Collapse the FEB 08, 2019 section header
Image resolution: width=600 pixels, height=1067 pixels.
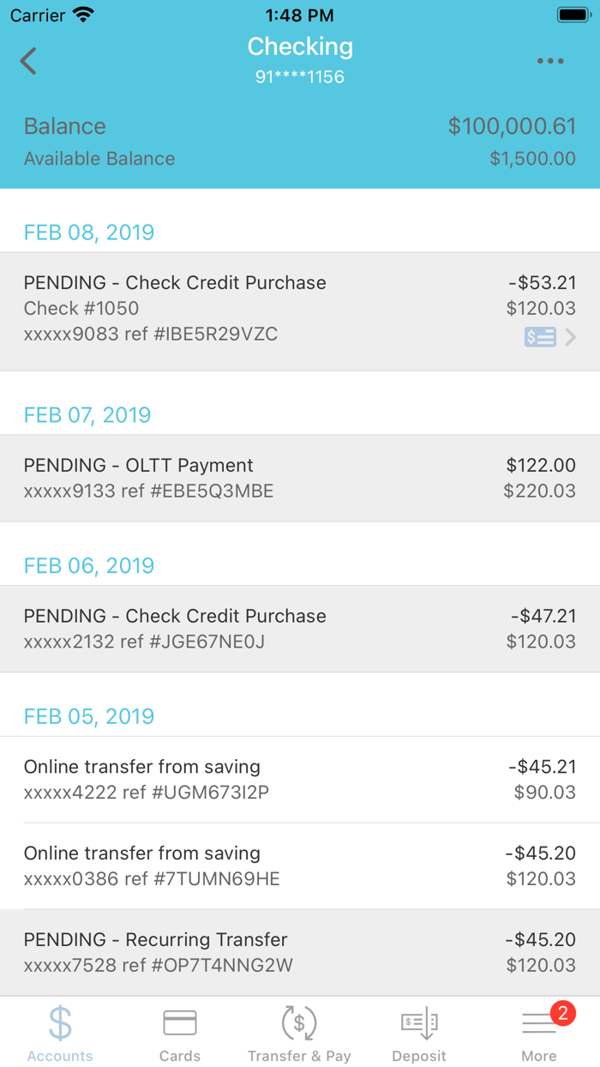(x=89, y=232)
